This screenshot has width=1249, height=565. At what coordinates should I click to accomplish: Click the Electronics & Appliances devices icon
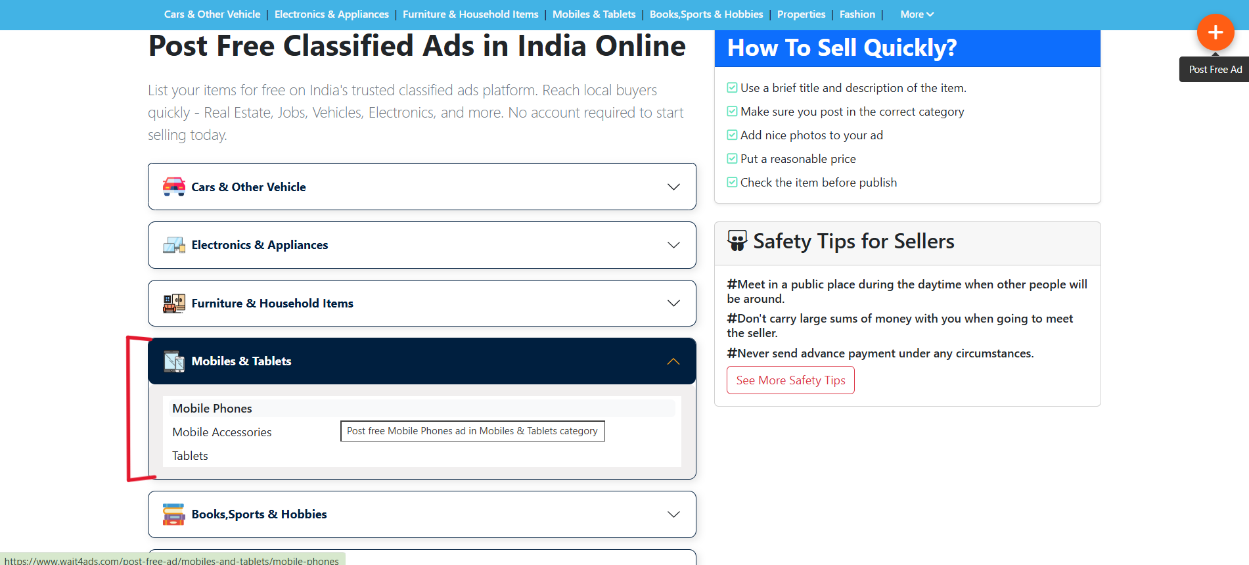[174, 245]
